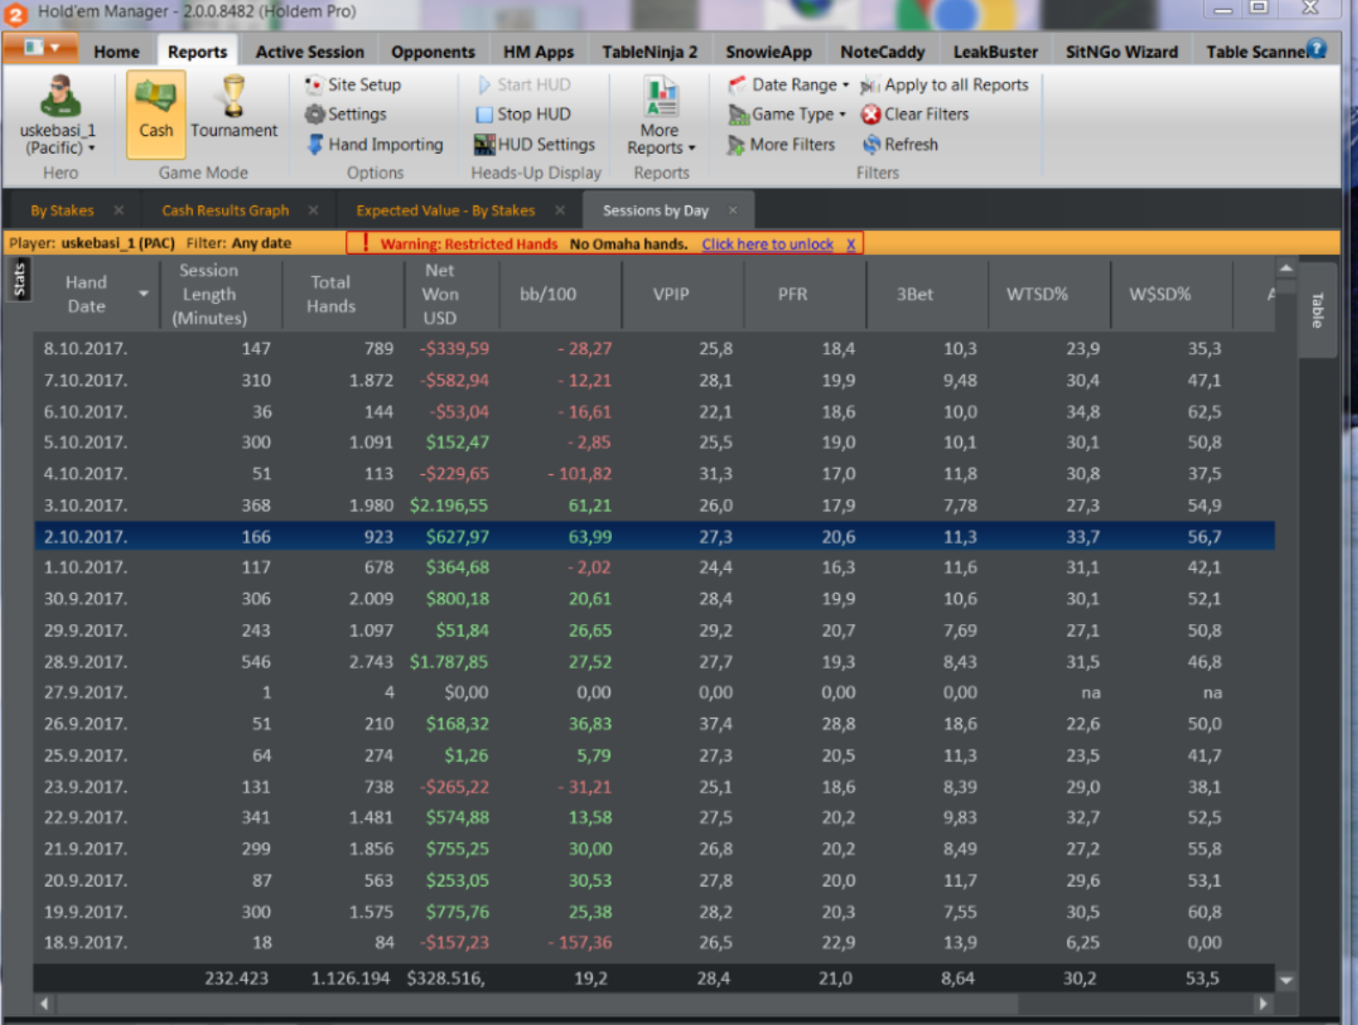Select Cash game mode
Screen dimensions: 1358x1025
pos(156,114)
